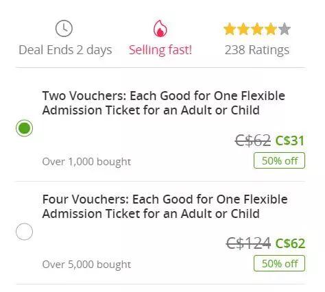
Task: Click the Over 5,000 bought text
Action: (x=86, y=265)
